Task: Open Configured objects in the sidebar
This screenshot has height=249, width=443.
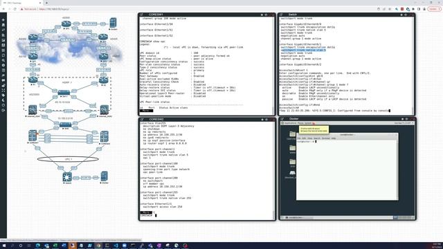Action: coord(3,45)
